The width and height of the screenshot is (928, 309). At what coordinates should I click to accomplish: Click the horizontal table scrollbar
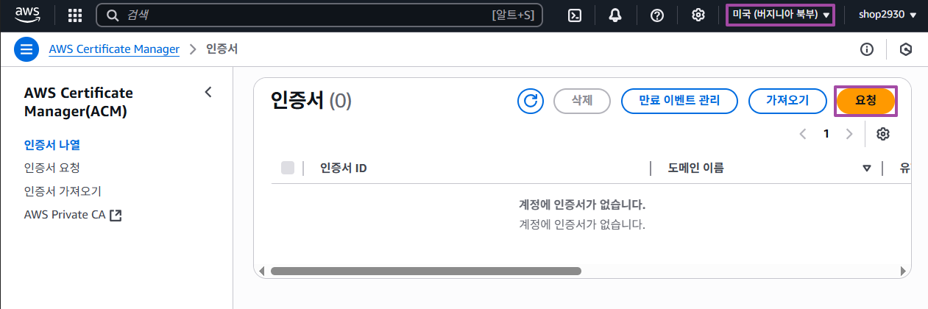[x=426, y=271]
